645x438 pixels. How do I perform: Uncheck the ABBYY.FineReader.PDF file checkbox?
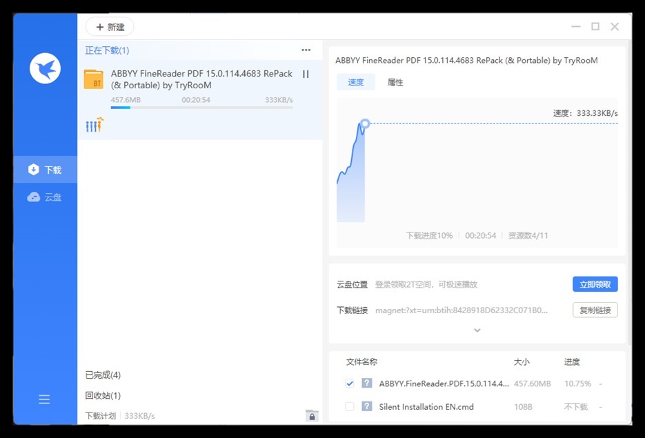pyautogui.click(x=350, y=384)
